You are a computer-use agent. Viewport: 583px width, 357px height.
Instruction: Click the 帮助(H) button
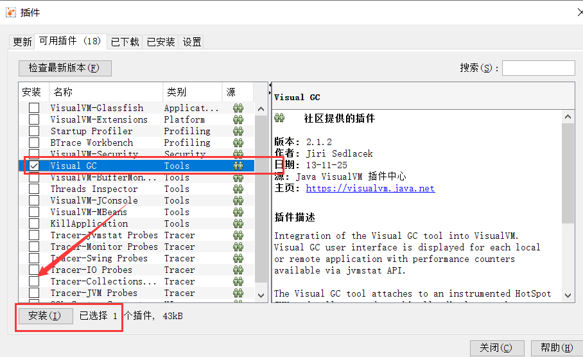click(x=557, y=348)
